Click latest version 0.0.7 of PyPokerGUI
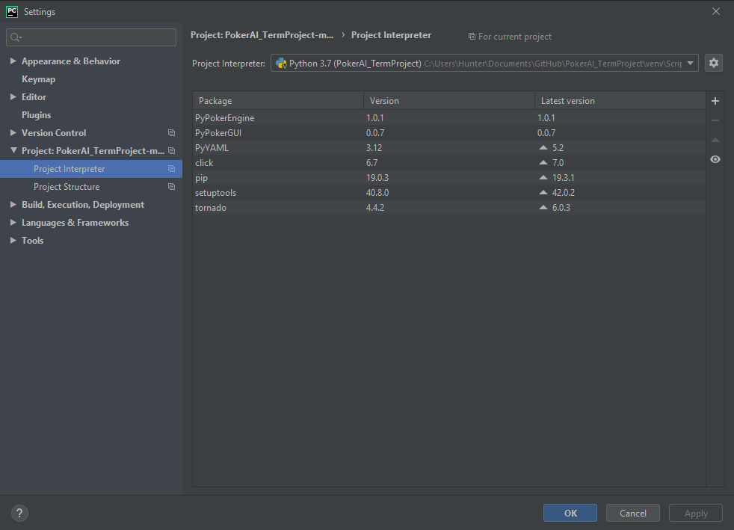 point(546,132)
